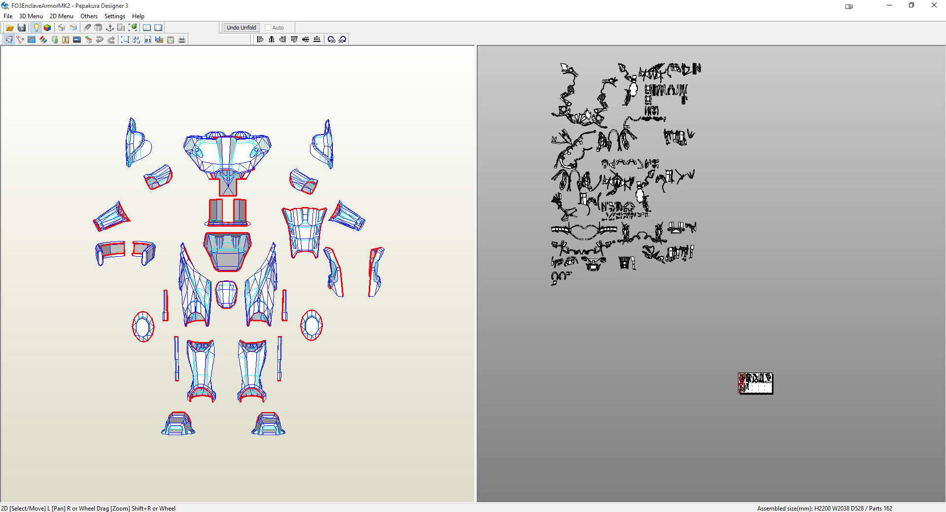Screen dimensions: 946x512
Task: Click the 'Assembled size(mm): H2200 W2038 D528 / Parts 162' status text
Action: (825, 508)
